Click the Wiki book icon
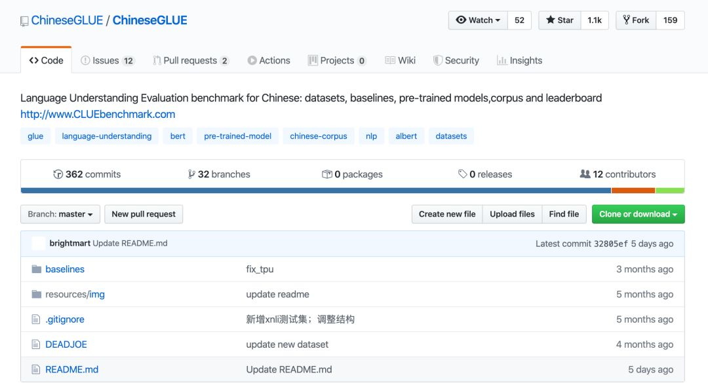708x387 pixels. point(390,60)
